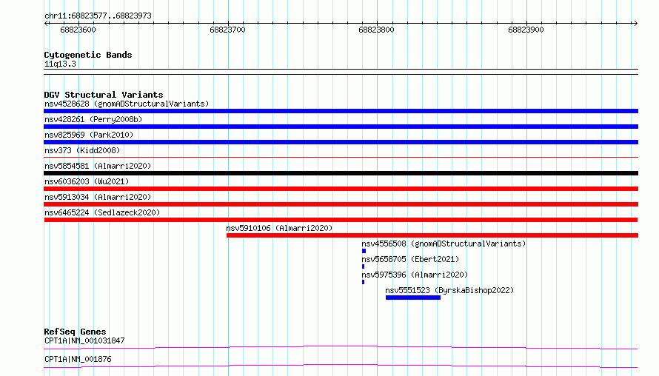Viewport: 659px width, 376px height.
Task: Open the nsv428261 (Perry2008b) variant label
Action: click(93, 119)
